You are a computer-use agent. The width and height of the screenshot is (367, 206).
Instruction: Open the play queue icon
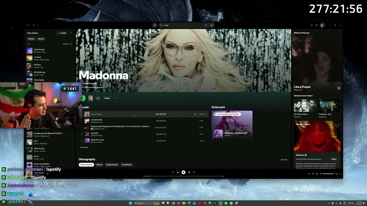pyautogui.click(x=313, y=174)
